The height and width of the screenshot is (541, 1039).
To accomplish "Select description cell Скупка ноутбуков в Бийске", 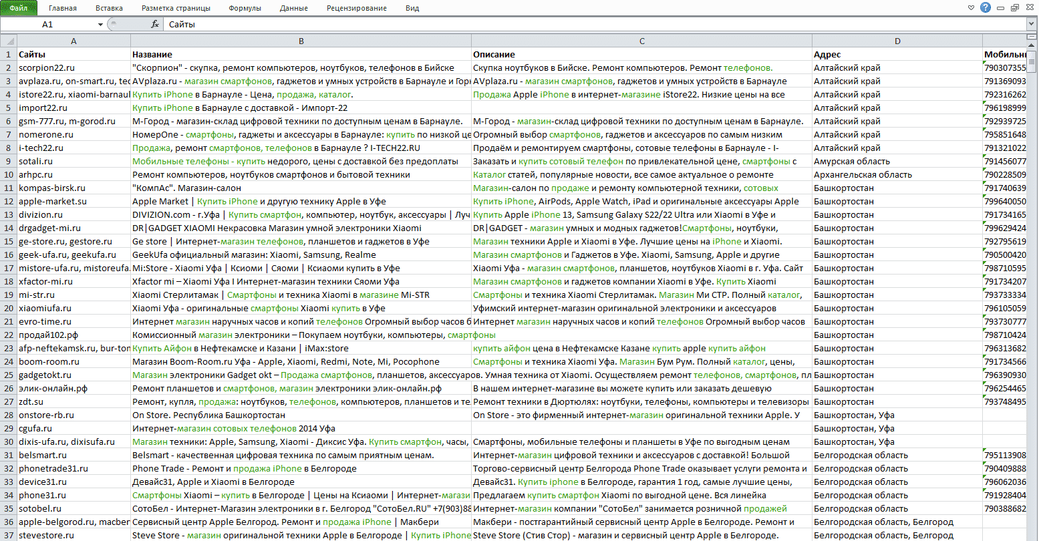I will pos(641,67).
